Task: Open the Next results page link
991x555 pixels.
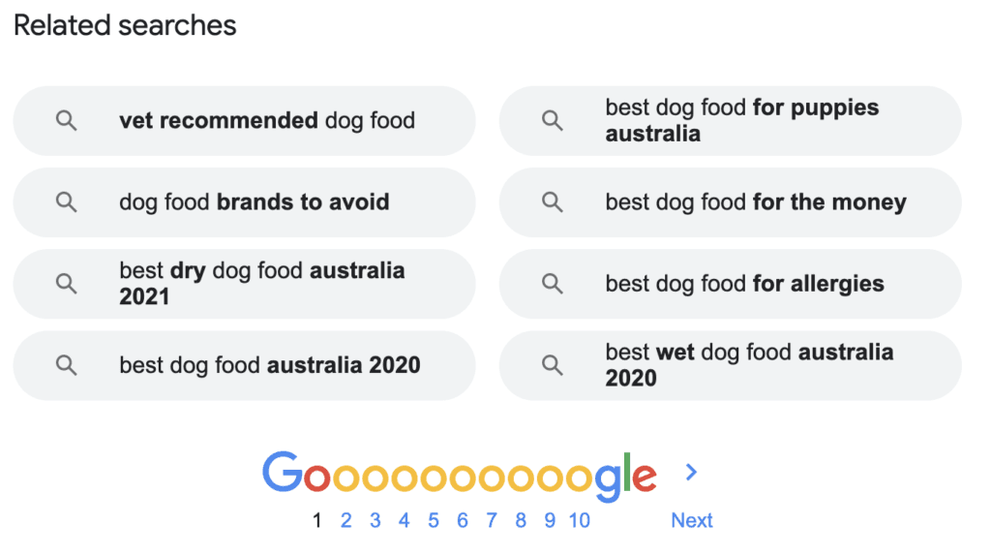Action: pos(691,520)
